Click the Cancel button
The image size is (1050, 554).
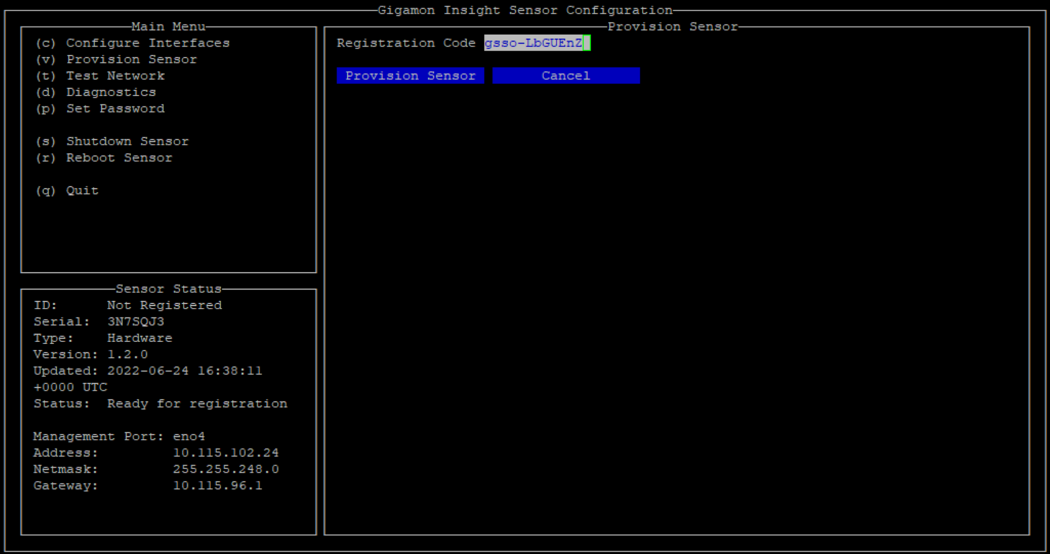(566, 75)
